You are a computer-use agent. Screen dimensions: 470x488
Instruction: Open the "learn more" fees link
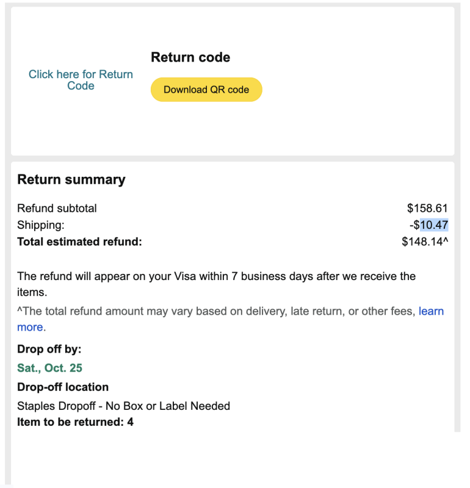pos(431,311)
